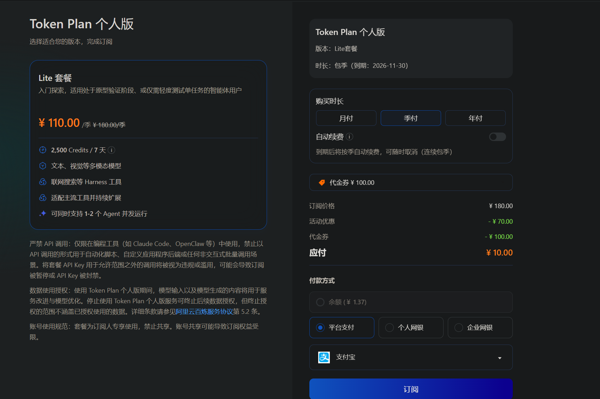Toggle the 自动续费 auto-renew switch
This screenshot has height=399, width=600.
click(497, 137)
